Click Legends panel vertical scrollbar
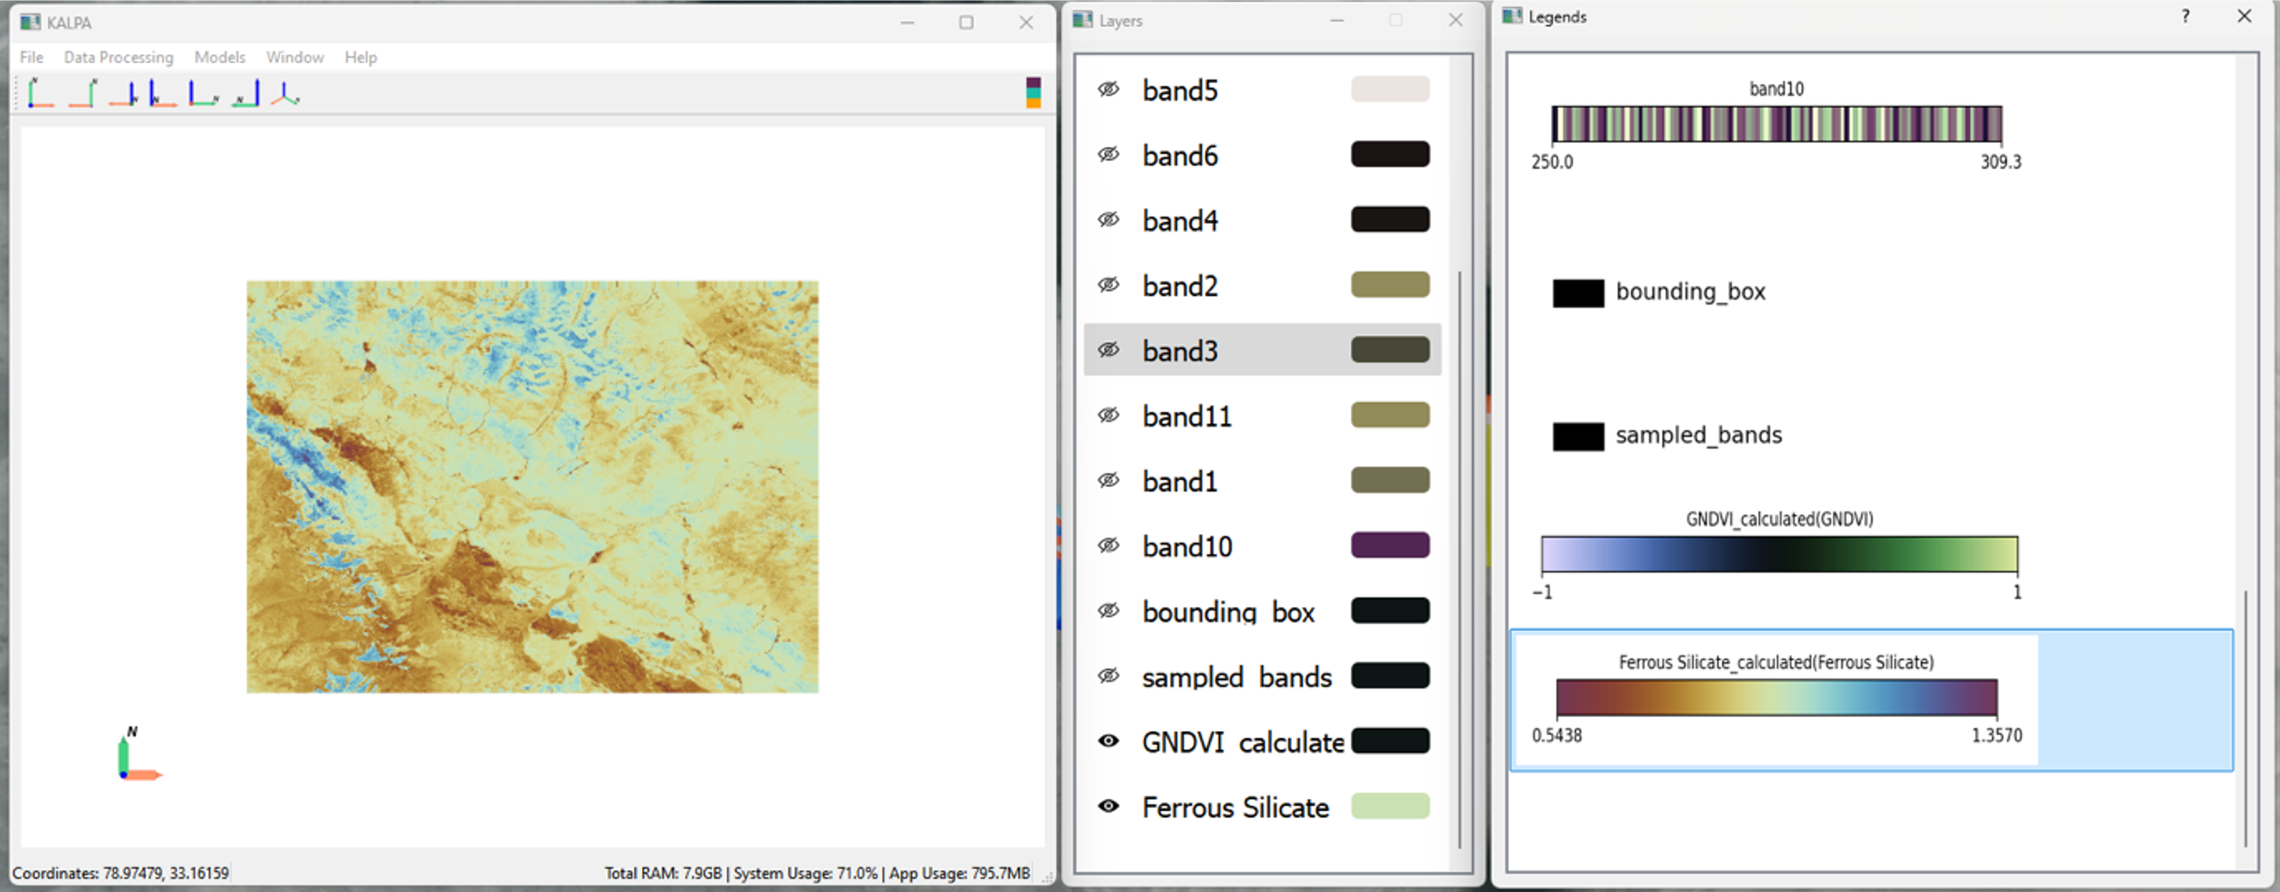The height and width of the screenshot is (892, 2280). coord(2246,719)
